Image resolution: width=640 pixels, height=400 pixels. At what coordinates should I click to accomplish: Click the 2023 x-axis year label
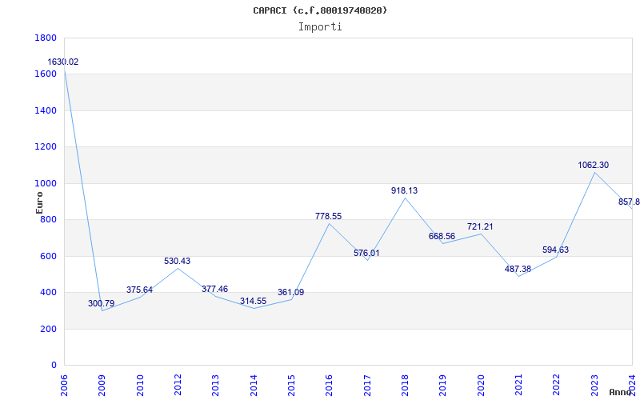click(x=594, y=386)
